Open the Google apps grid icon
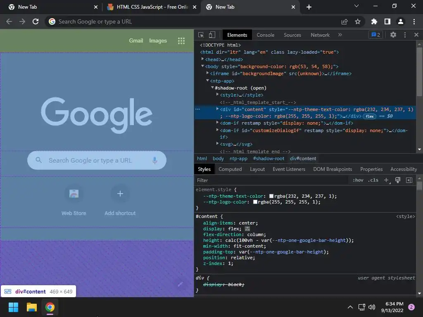Screen dimensions: 423x317 tap(181, 41)
